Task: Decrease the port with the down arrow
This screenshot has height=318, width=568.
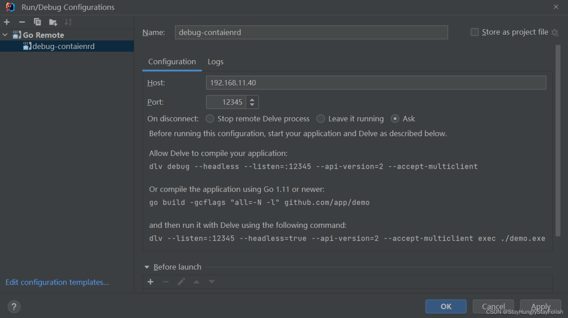Action: [252, 105]
